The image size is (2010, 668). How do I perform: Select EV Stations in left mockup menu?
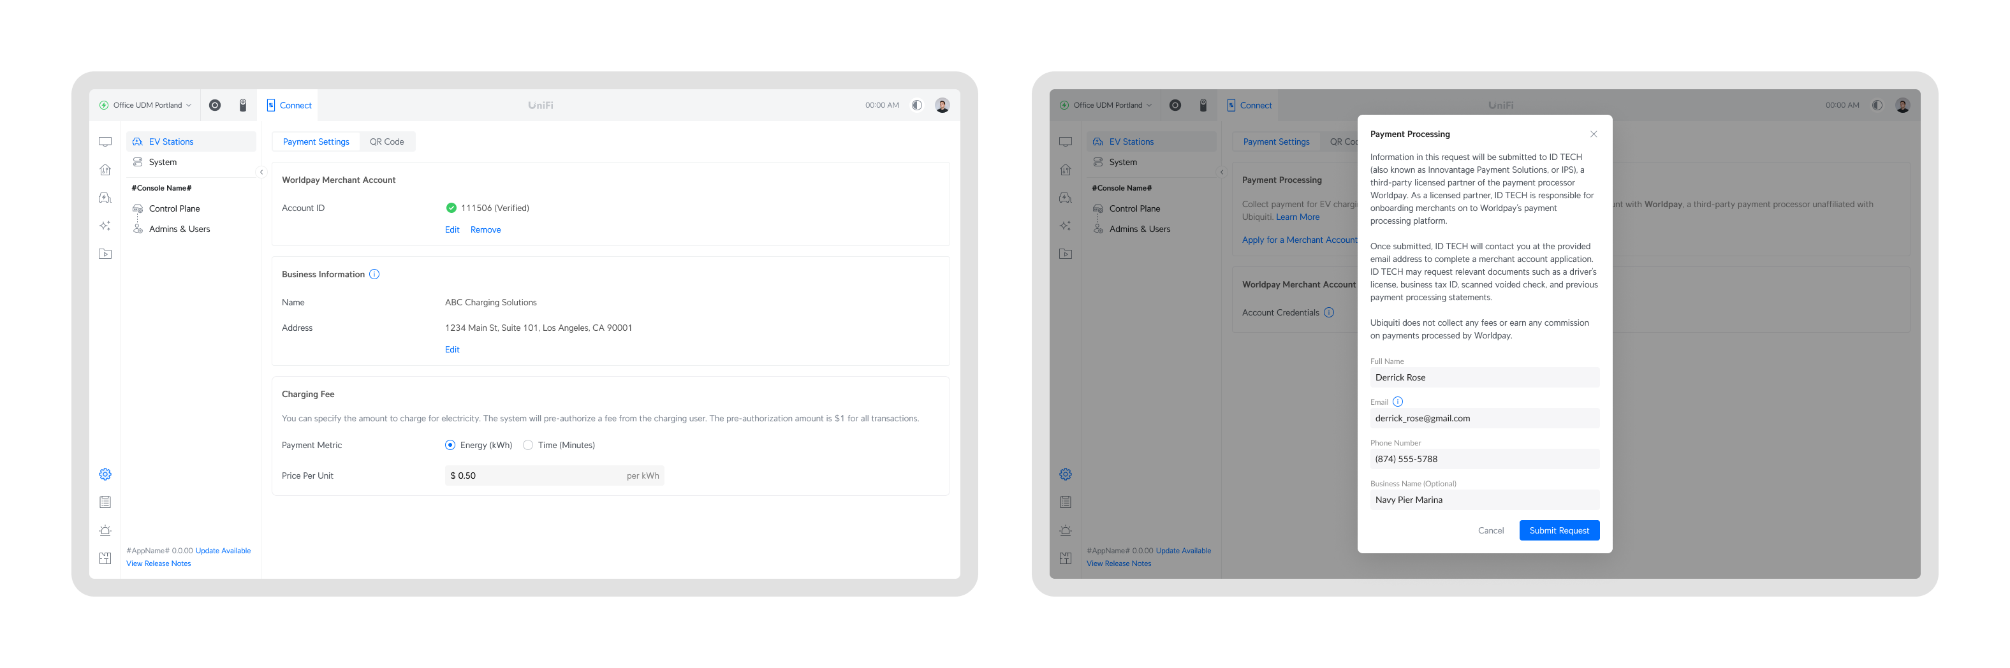pos(191,142)
